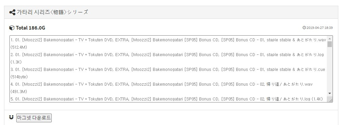Click the (514byte) size text
The width and height of the screenshot is (340, 125).
(19, 77)
